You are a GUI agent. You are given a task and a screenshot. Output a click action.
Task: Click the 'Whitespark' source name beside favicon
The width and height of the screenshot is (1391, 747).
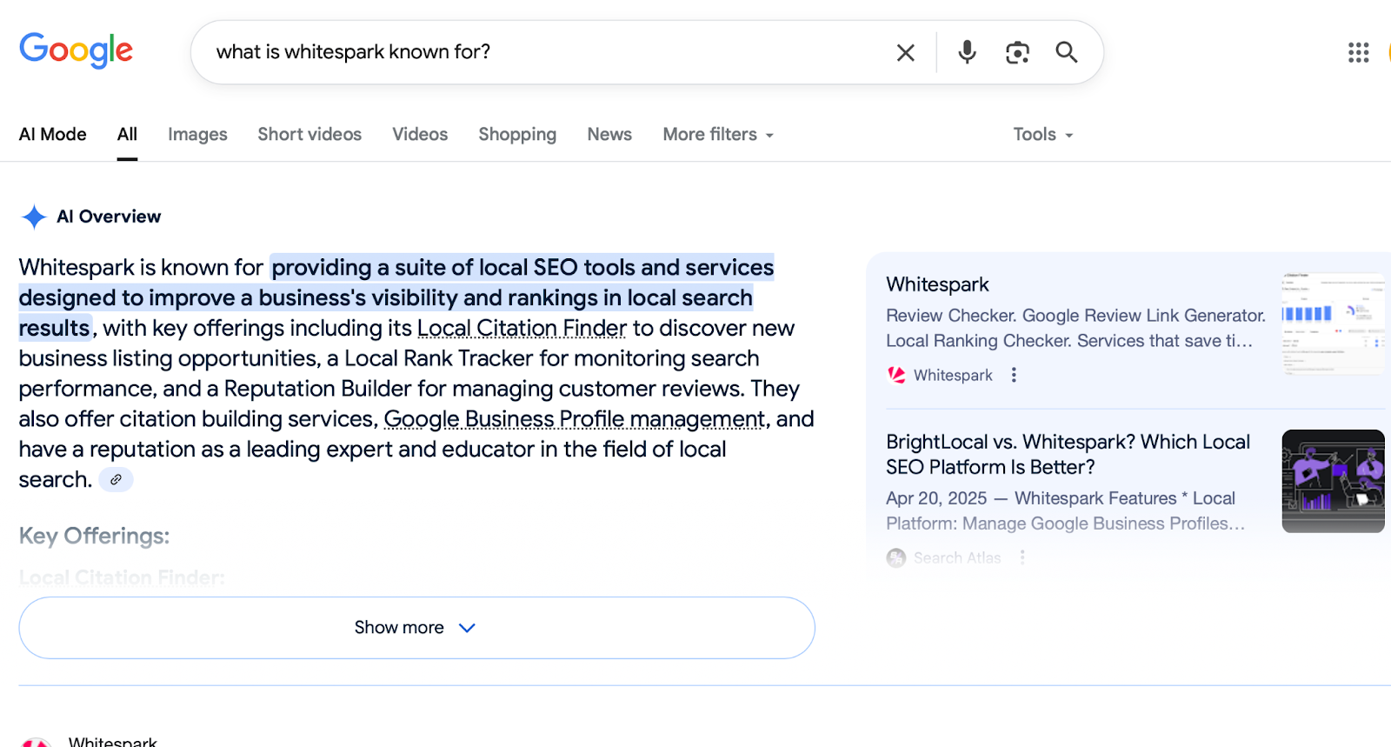click(x=953, y=375)
